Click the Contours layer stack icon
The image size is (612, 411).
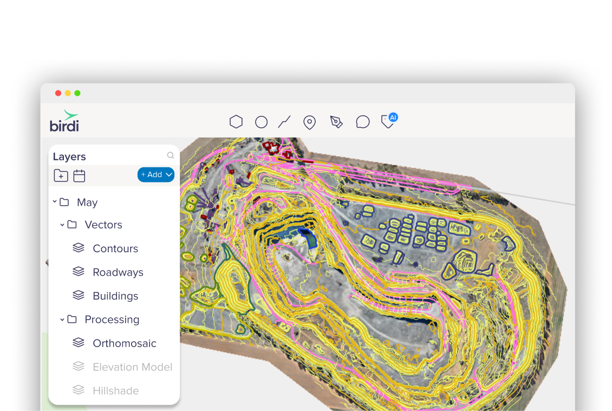(x=79, y=248)
